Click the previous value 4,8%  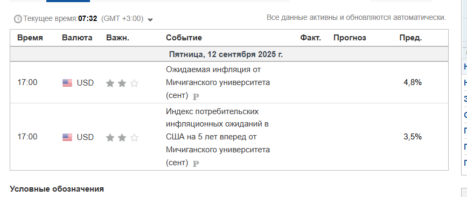[413, 82]
